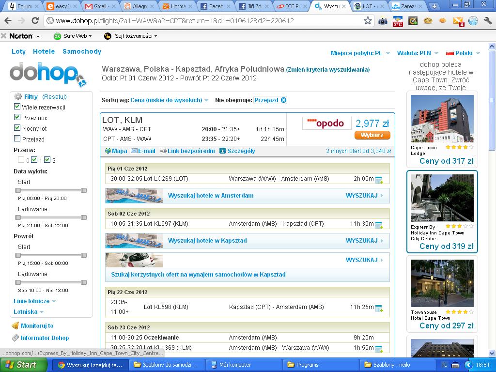This screenshot has width=496, height=372.
Task: Click the Monitoruj to bell icon
Action: click(15, 325)
